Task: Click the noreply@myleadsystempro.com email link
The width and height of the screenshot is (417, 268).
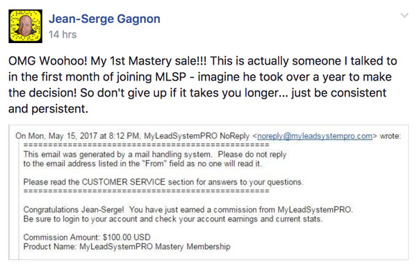Action: coord(315,136)
